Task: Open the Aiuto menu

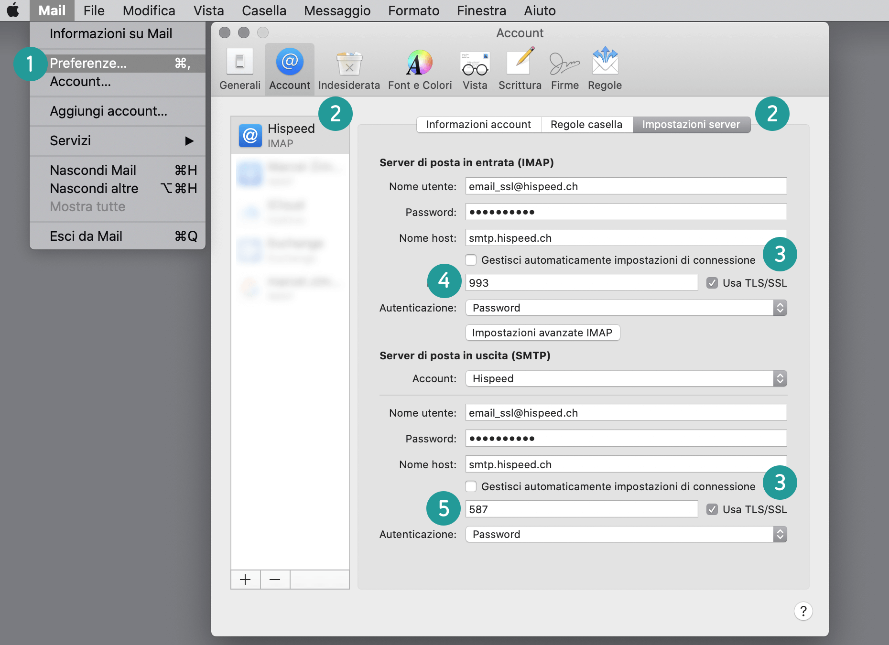Action: coord(540,11)
